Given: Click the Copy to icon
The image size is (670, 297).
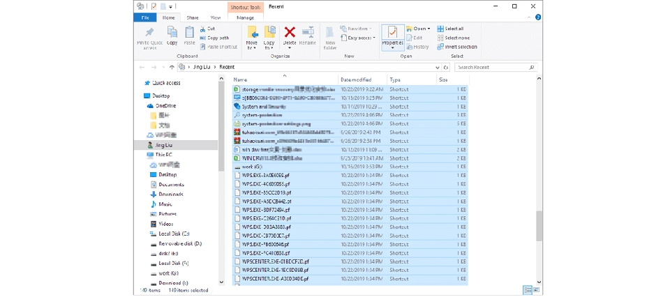Looking at the screenshot, I should [x=269, y=35].
